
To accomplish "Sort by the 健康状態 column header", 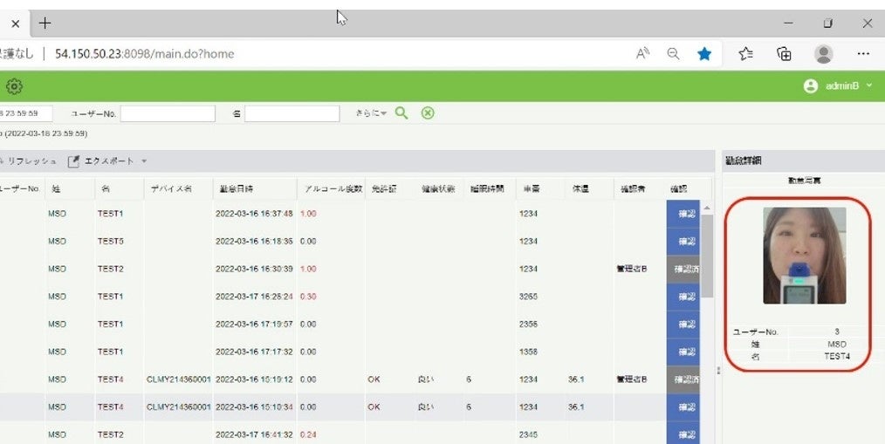I will point(439,189).
